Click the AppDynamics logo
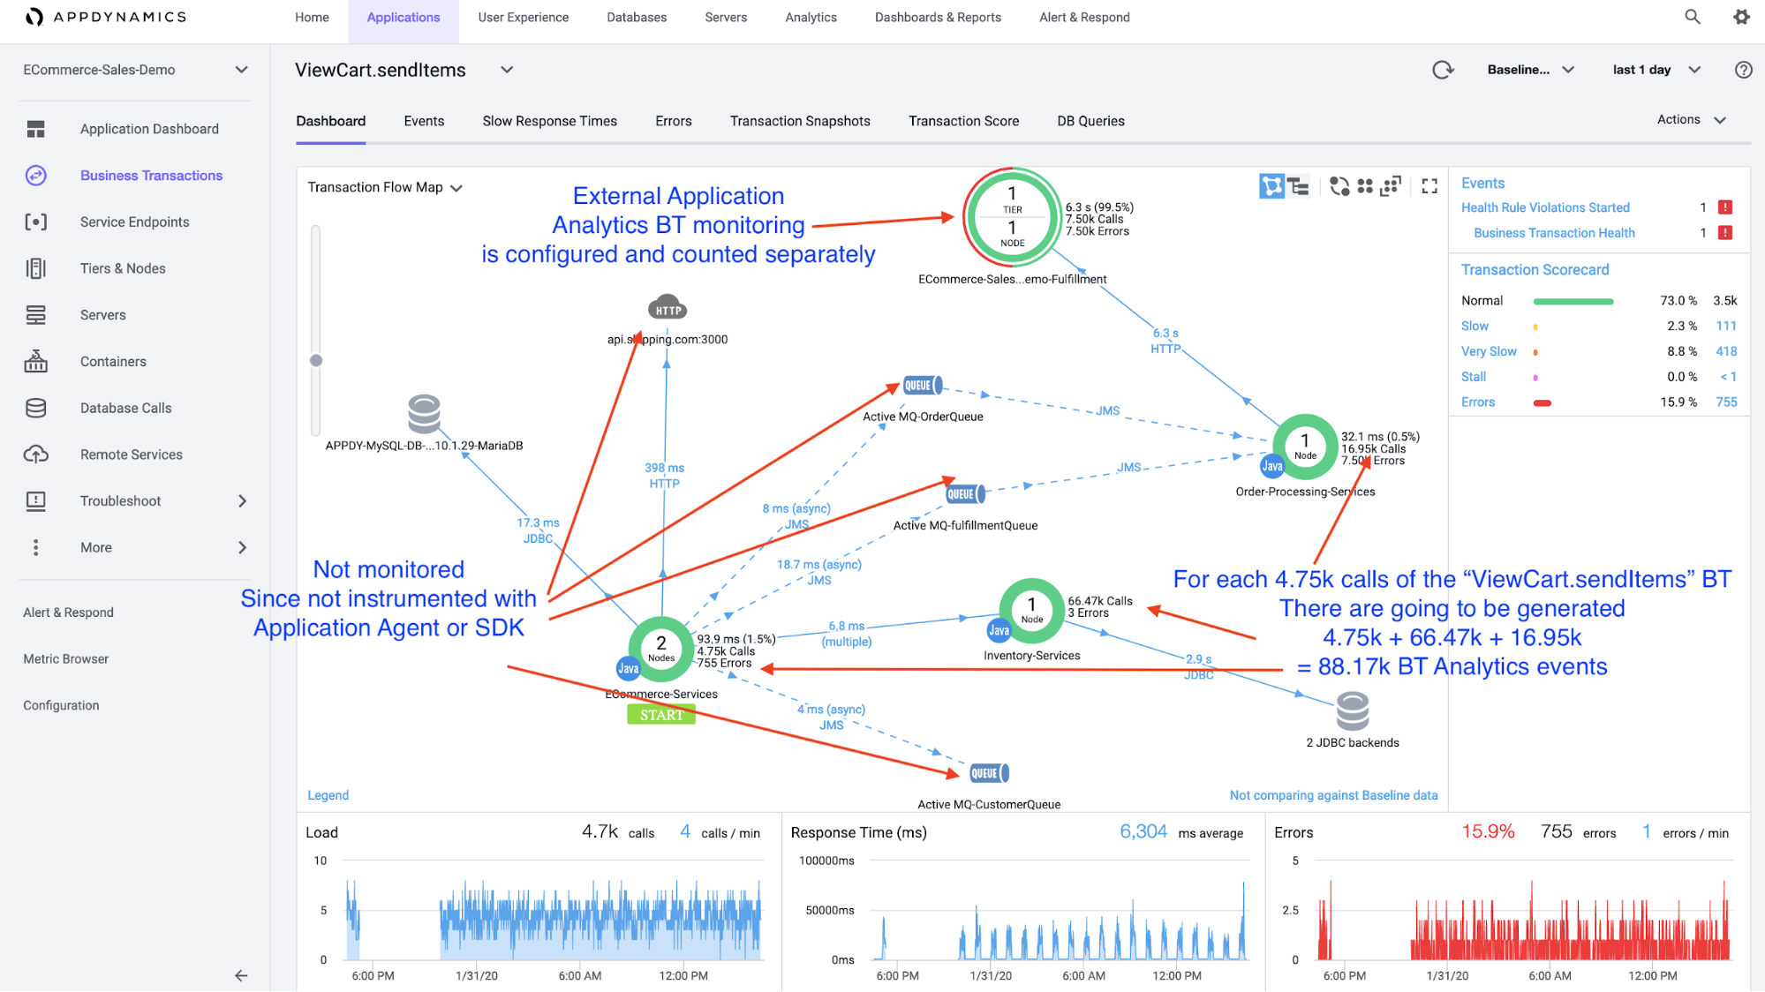The height and width of the screenshot is (992, 1765). pos(106,17)
